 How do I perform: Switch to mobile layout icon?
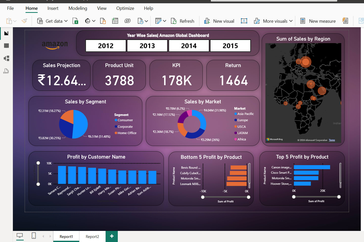[34, 236]
